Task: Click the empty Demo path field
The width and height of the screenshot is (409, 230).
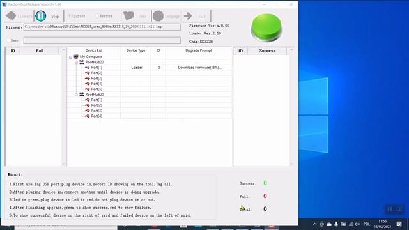Action: pos(102,40)
